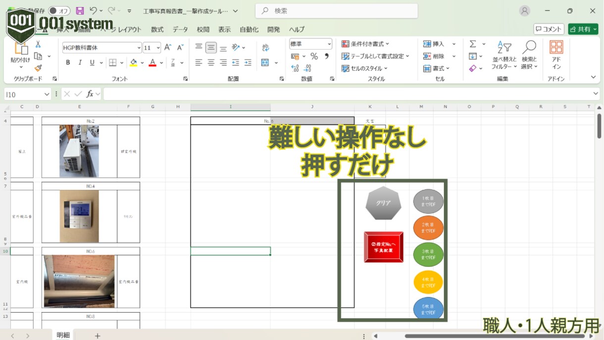
Task: Click the gray 1枚目までPDF button
Action: (428, 201)
